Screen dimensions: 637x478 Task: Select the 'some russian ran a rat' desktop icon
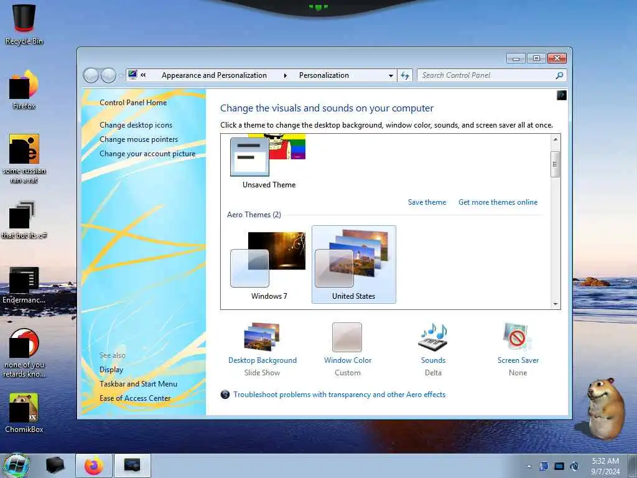coord(24,159)
